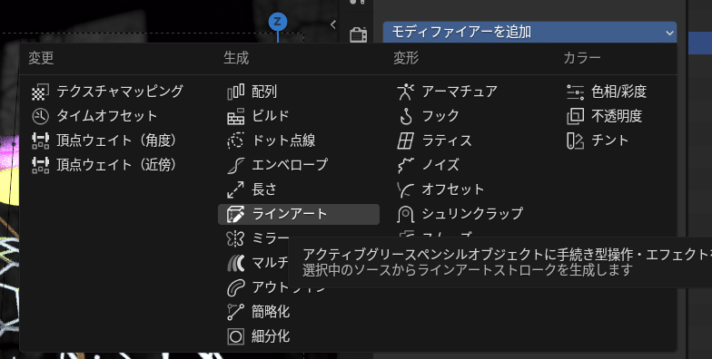Click the ミラー mirror icon

(236, 238)
